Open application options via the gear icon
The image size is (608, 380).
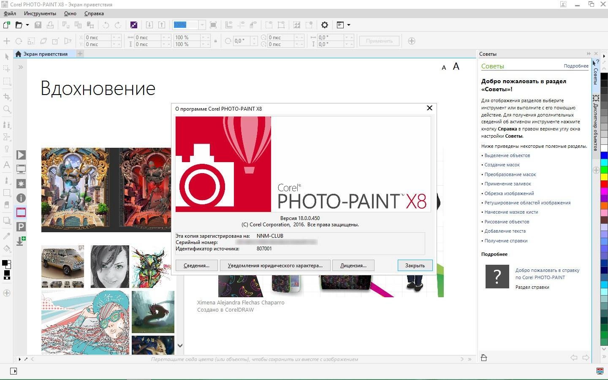pyautogui.click(x=324, y=25)
